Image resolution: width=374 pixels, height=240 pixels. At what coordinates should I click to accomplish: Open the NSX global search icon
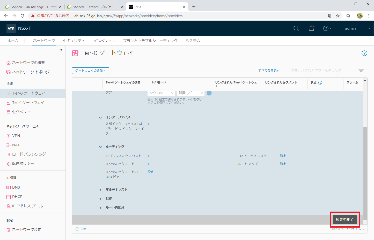pyautogui.click(x=296, y=28)
